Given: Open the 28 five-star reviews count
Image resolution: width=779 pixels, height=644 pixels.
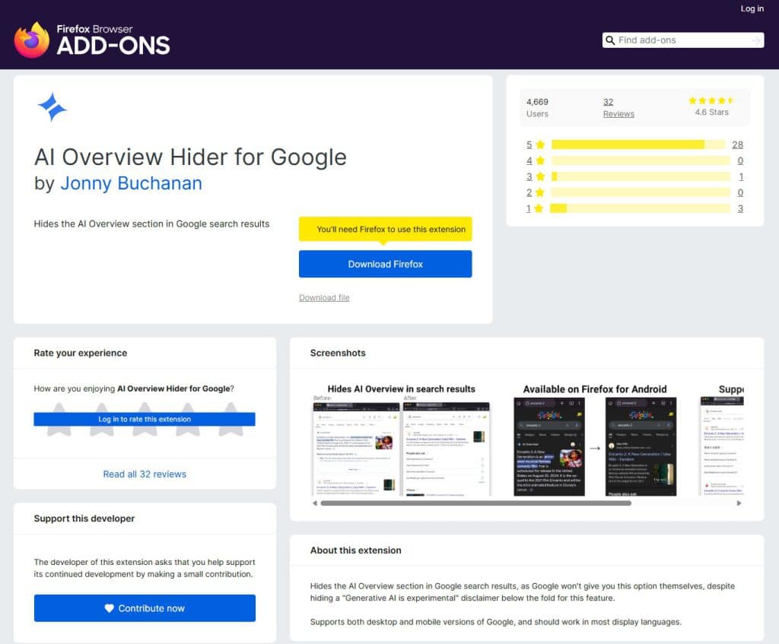Looking at the screenshot, I should (737, 144).
